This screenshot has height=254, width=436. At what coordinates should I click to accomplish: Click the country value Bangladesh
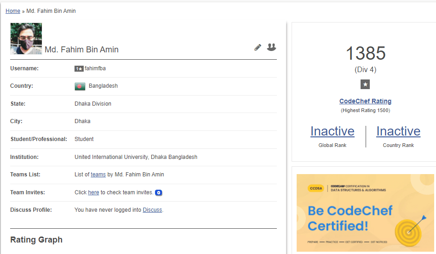pyautogui.click(x=103, y=86)
